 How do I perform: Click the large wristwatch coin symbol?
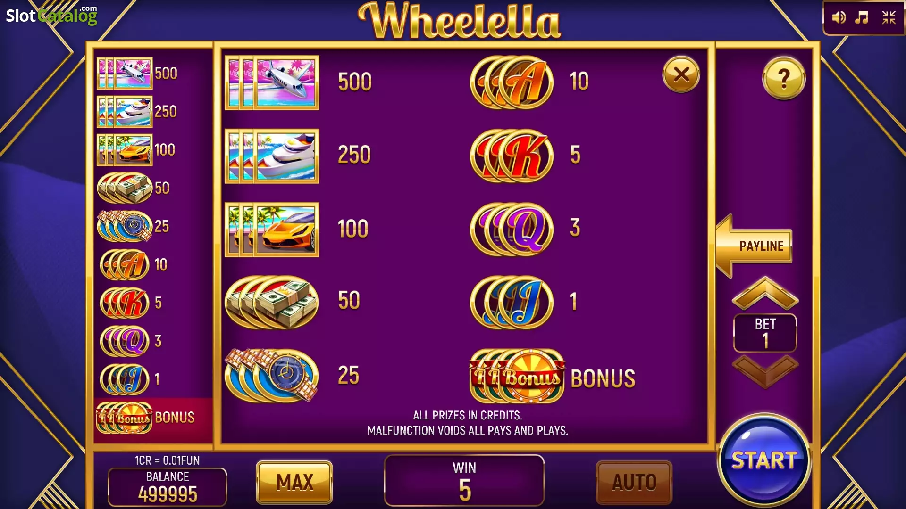(x=272, y=376)
